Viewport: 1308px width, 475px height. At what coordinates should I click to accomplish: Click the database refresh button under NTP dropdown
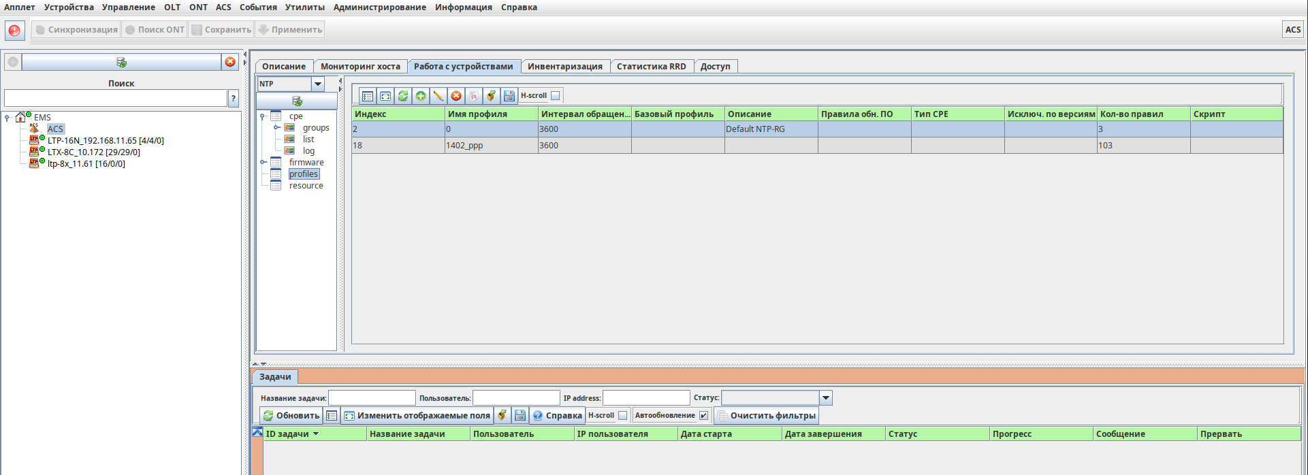tap(297, 101)
